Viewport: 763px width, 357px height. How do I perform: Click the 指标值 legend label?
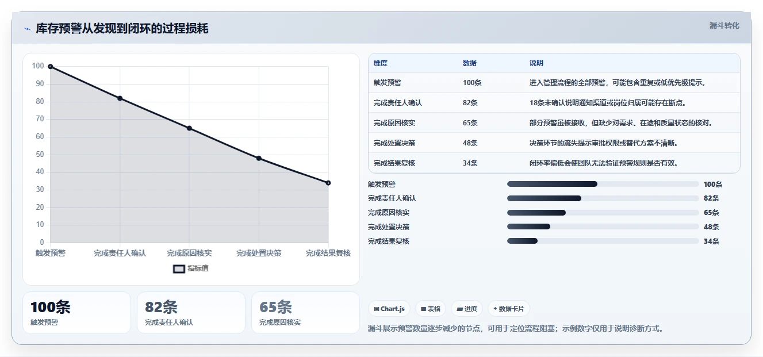click(x=198, y=268)
